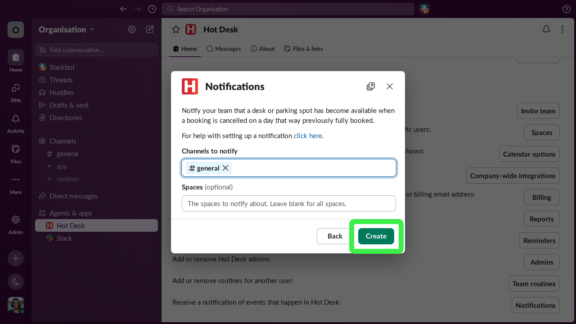Open the Slack app in the sidebar
This screenshot has height=324, width=576.
point(96,238)
